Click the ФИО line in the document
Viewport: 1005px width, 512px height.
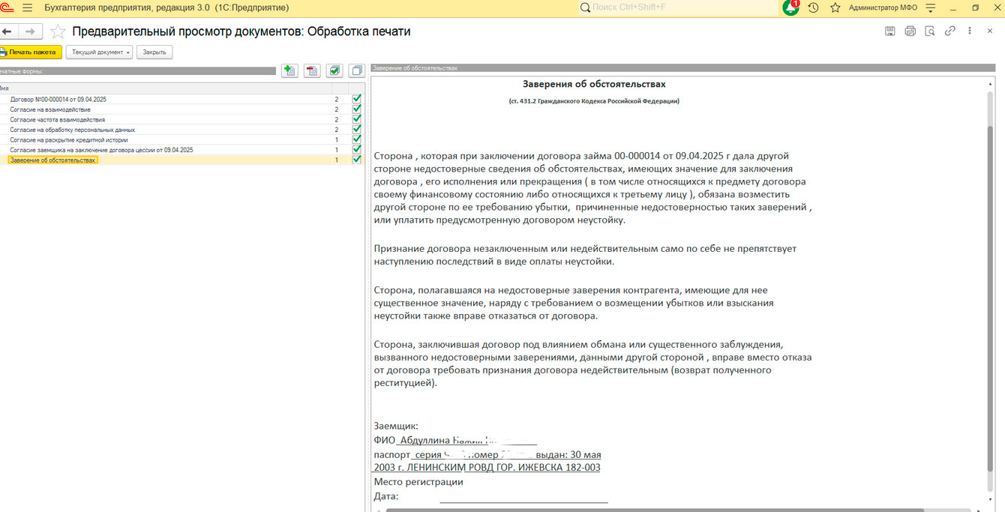pyautogui.click(x=455, y=441)
